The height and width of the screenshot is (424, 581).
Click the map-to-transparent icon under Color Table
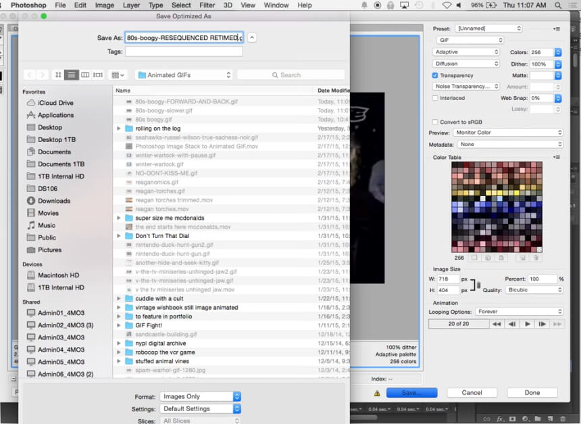pos(474,258)
